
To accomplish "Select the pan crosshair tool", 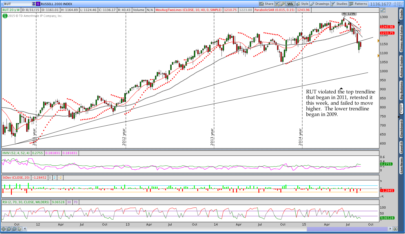I will (x=4, y=229).
